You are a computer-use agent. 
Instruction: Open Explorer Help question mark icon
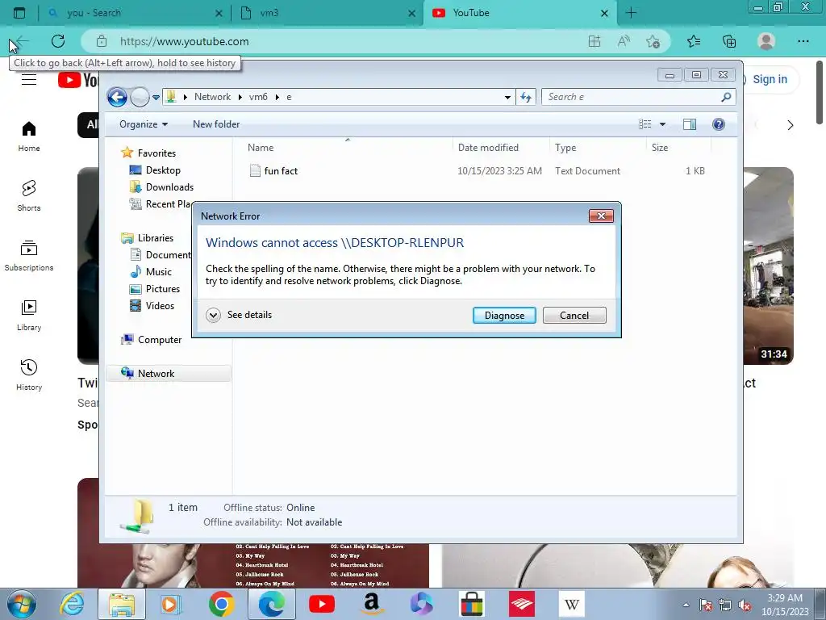[x=719, y=124]
